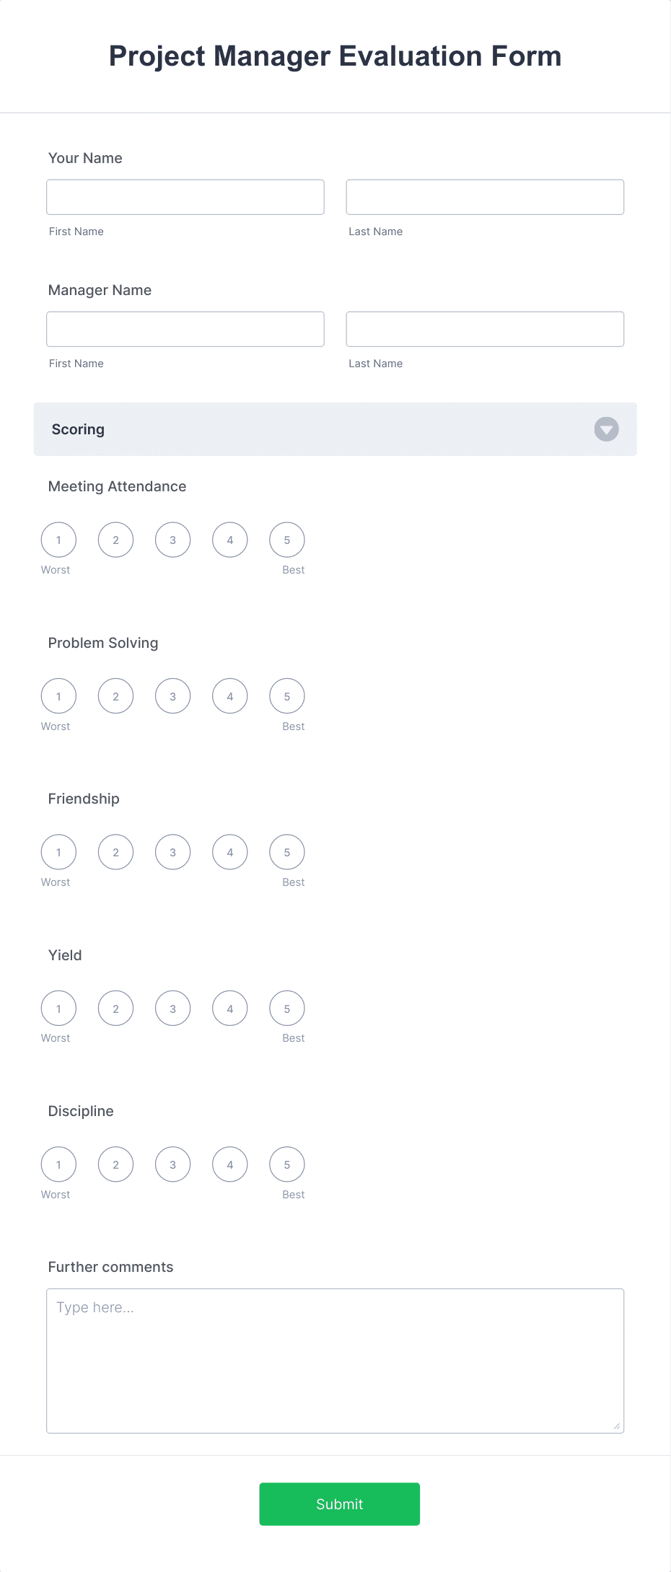This screenshot has width=671, height=1572.
Task: Give Yield a rating of 3
Action: click(172, 1008)
